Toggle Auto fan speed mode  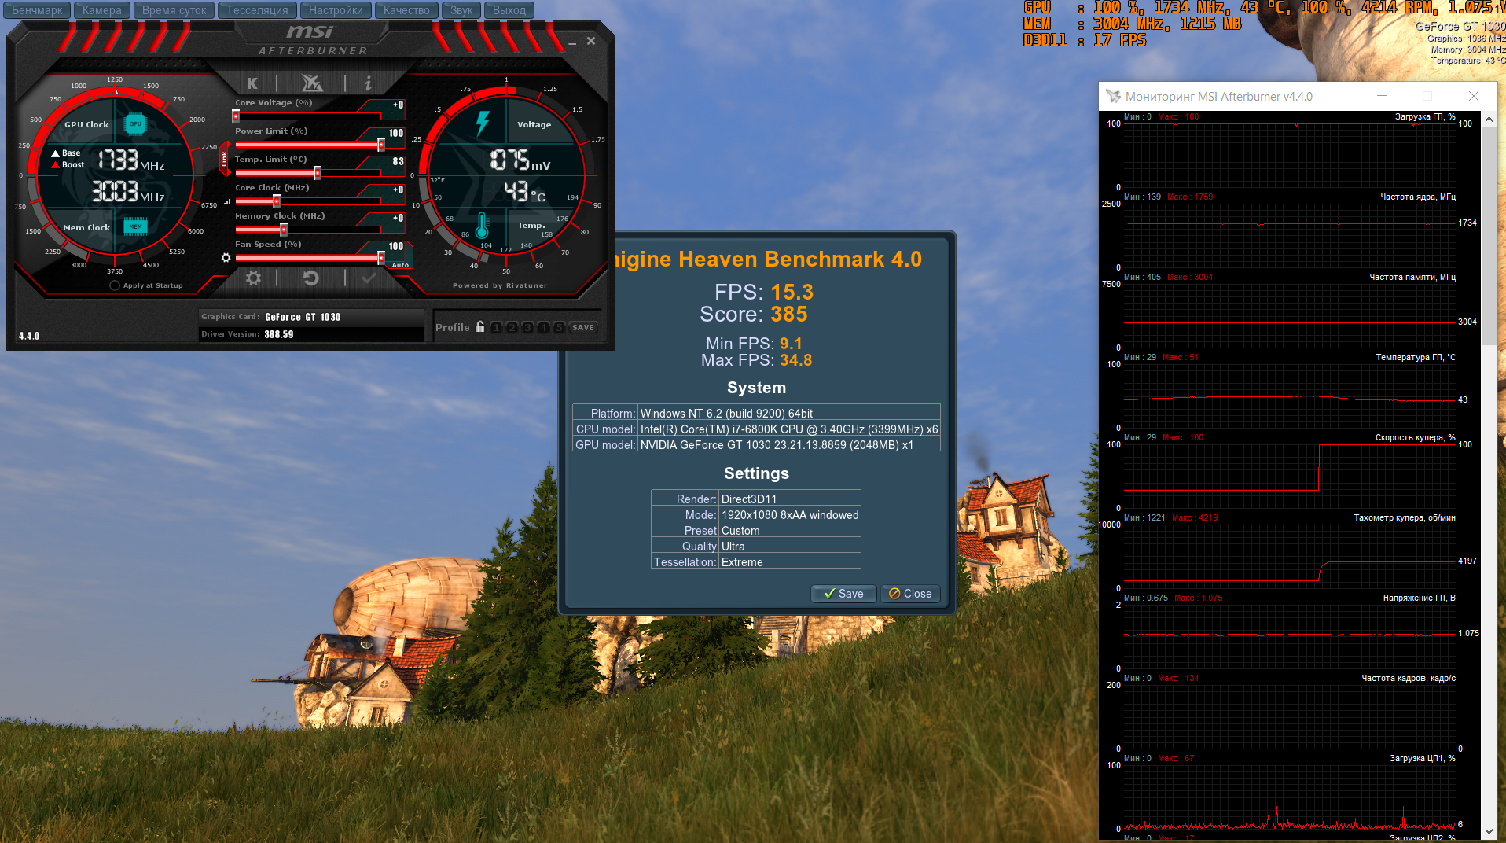[x=400, y=265]
